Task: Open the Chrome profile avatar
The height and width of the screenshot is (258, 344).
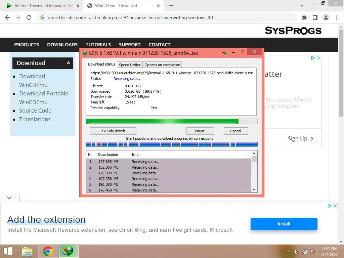Action: pos(326,17)
